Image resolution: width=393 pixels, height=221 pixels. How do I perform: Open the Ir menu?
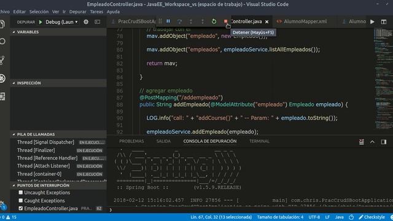click(64, 12)
